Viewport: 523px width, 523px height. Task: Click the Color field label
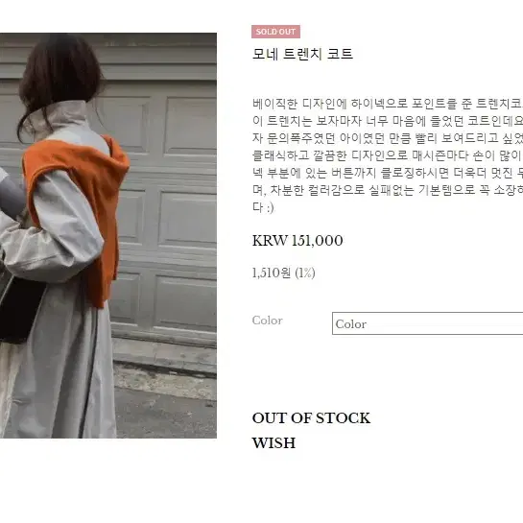coord(268,321)
